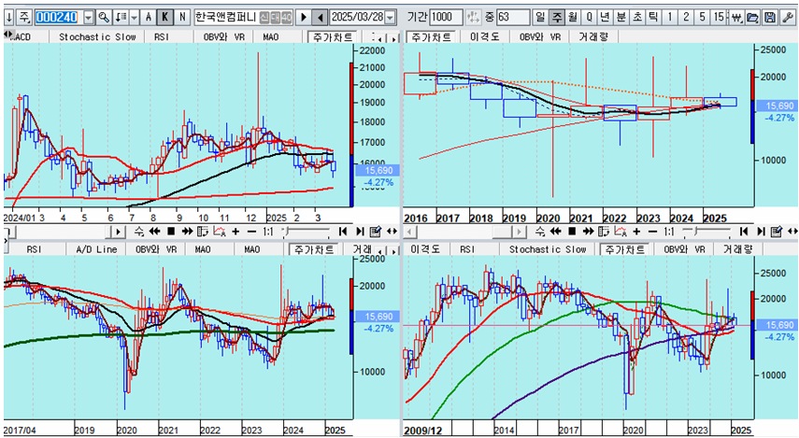Click the 5 interval button
Image resolution: width=799 pixels, height=438 pixels.
point(702,18)
